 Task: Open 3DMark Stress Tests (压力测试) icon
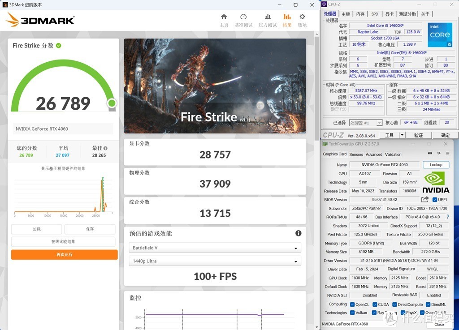click(268, 17)
